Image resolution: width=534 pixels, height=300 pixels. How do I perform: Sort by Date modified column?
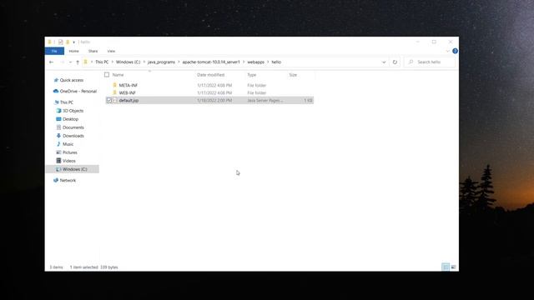click(211, 75)
